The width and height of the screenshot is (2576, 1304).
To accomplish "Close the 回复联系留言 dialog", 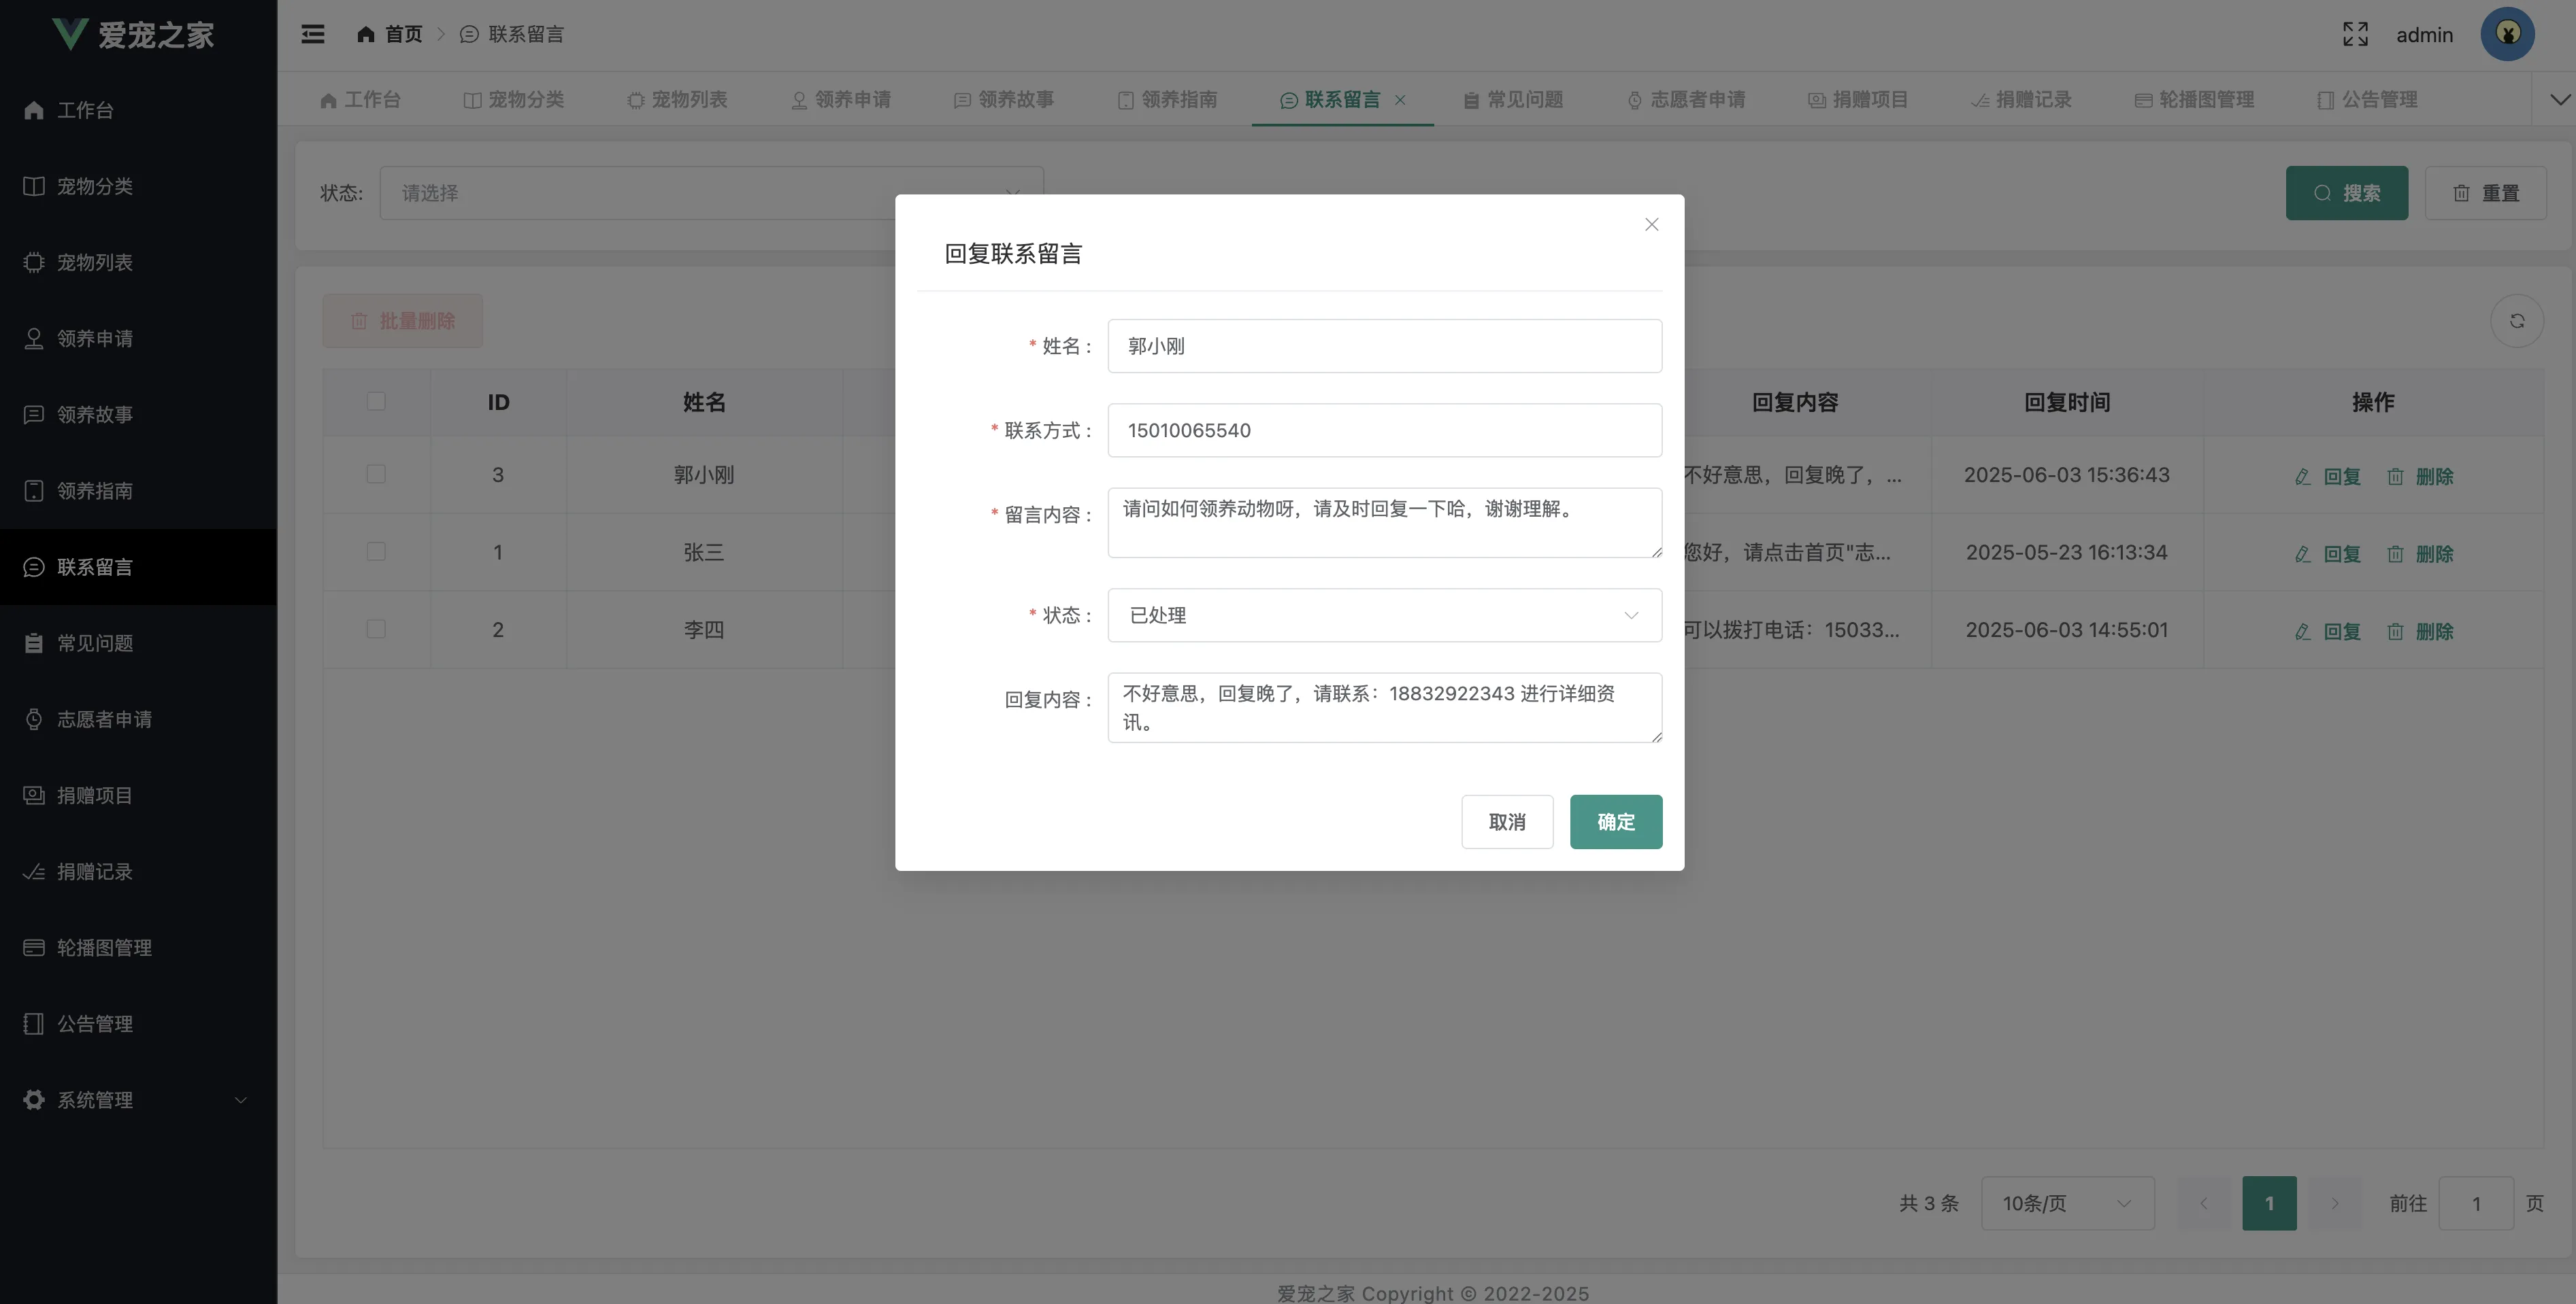I will coord(1651,225).
